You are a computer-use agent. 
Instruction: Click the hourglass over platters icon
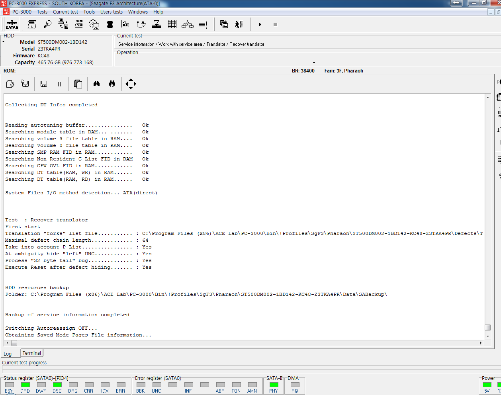157,24
